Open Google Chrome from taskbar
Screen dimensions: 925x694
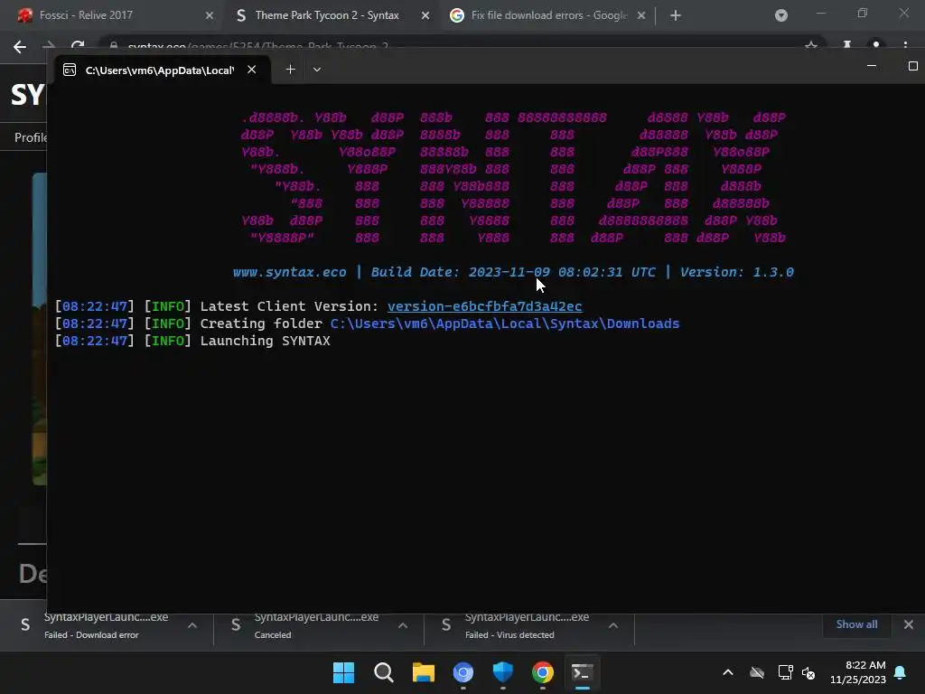543,672
